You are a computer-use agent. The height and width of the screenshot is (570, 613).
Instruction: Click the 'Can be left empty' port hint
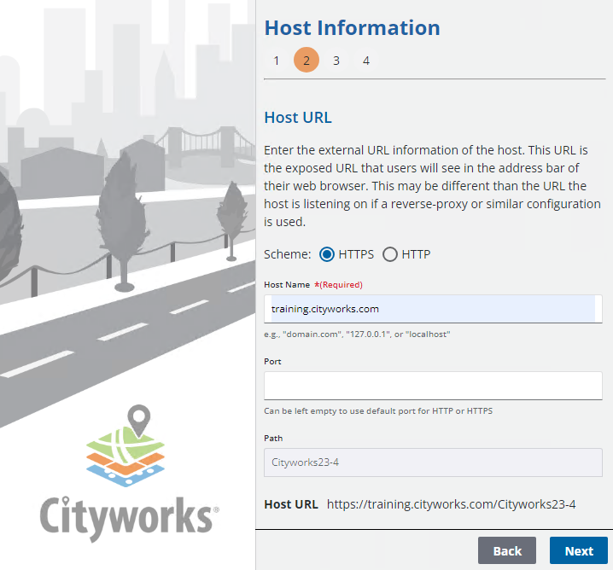pos(378,411)
